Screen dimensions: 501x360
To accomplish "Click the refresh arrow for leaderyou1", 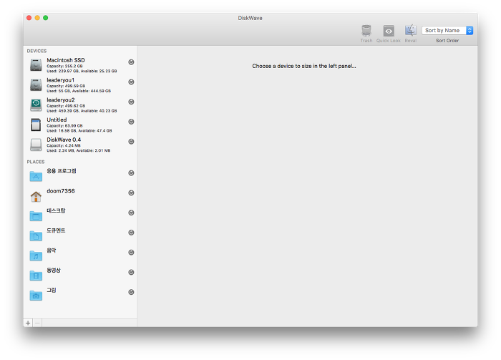I will [131, 82].
